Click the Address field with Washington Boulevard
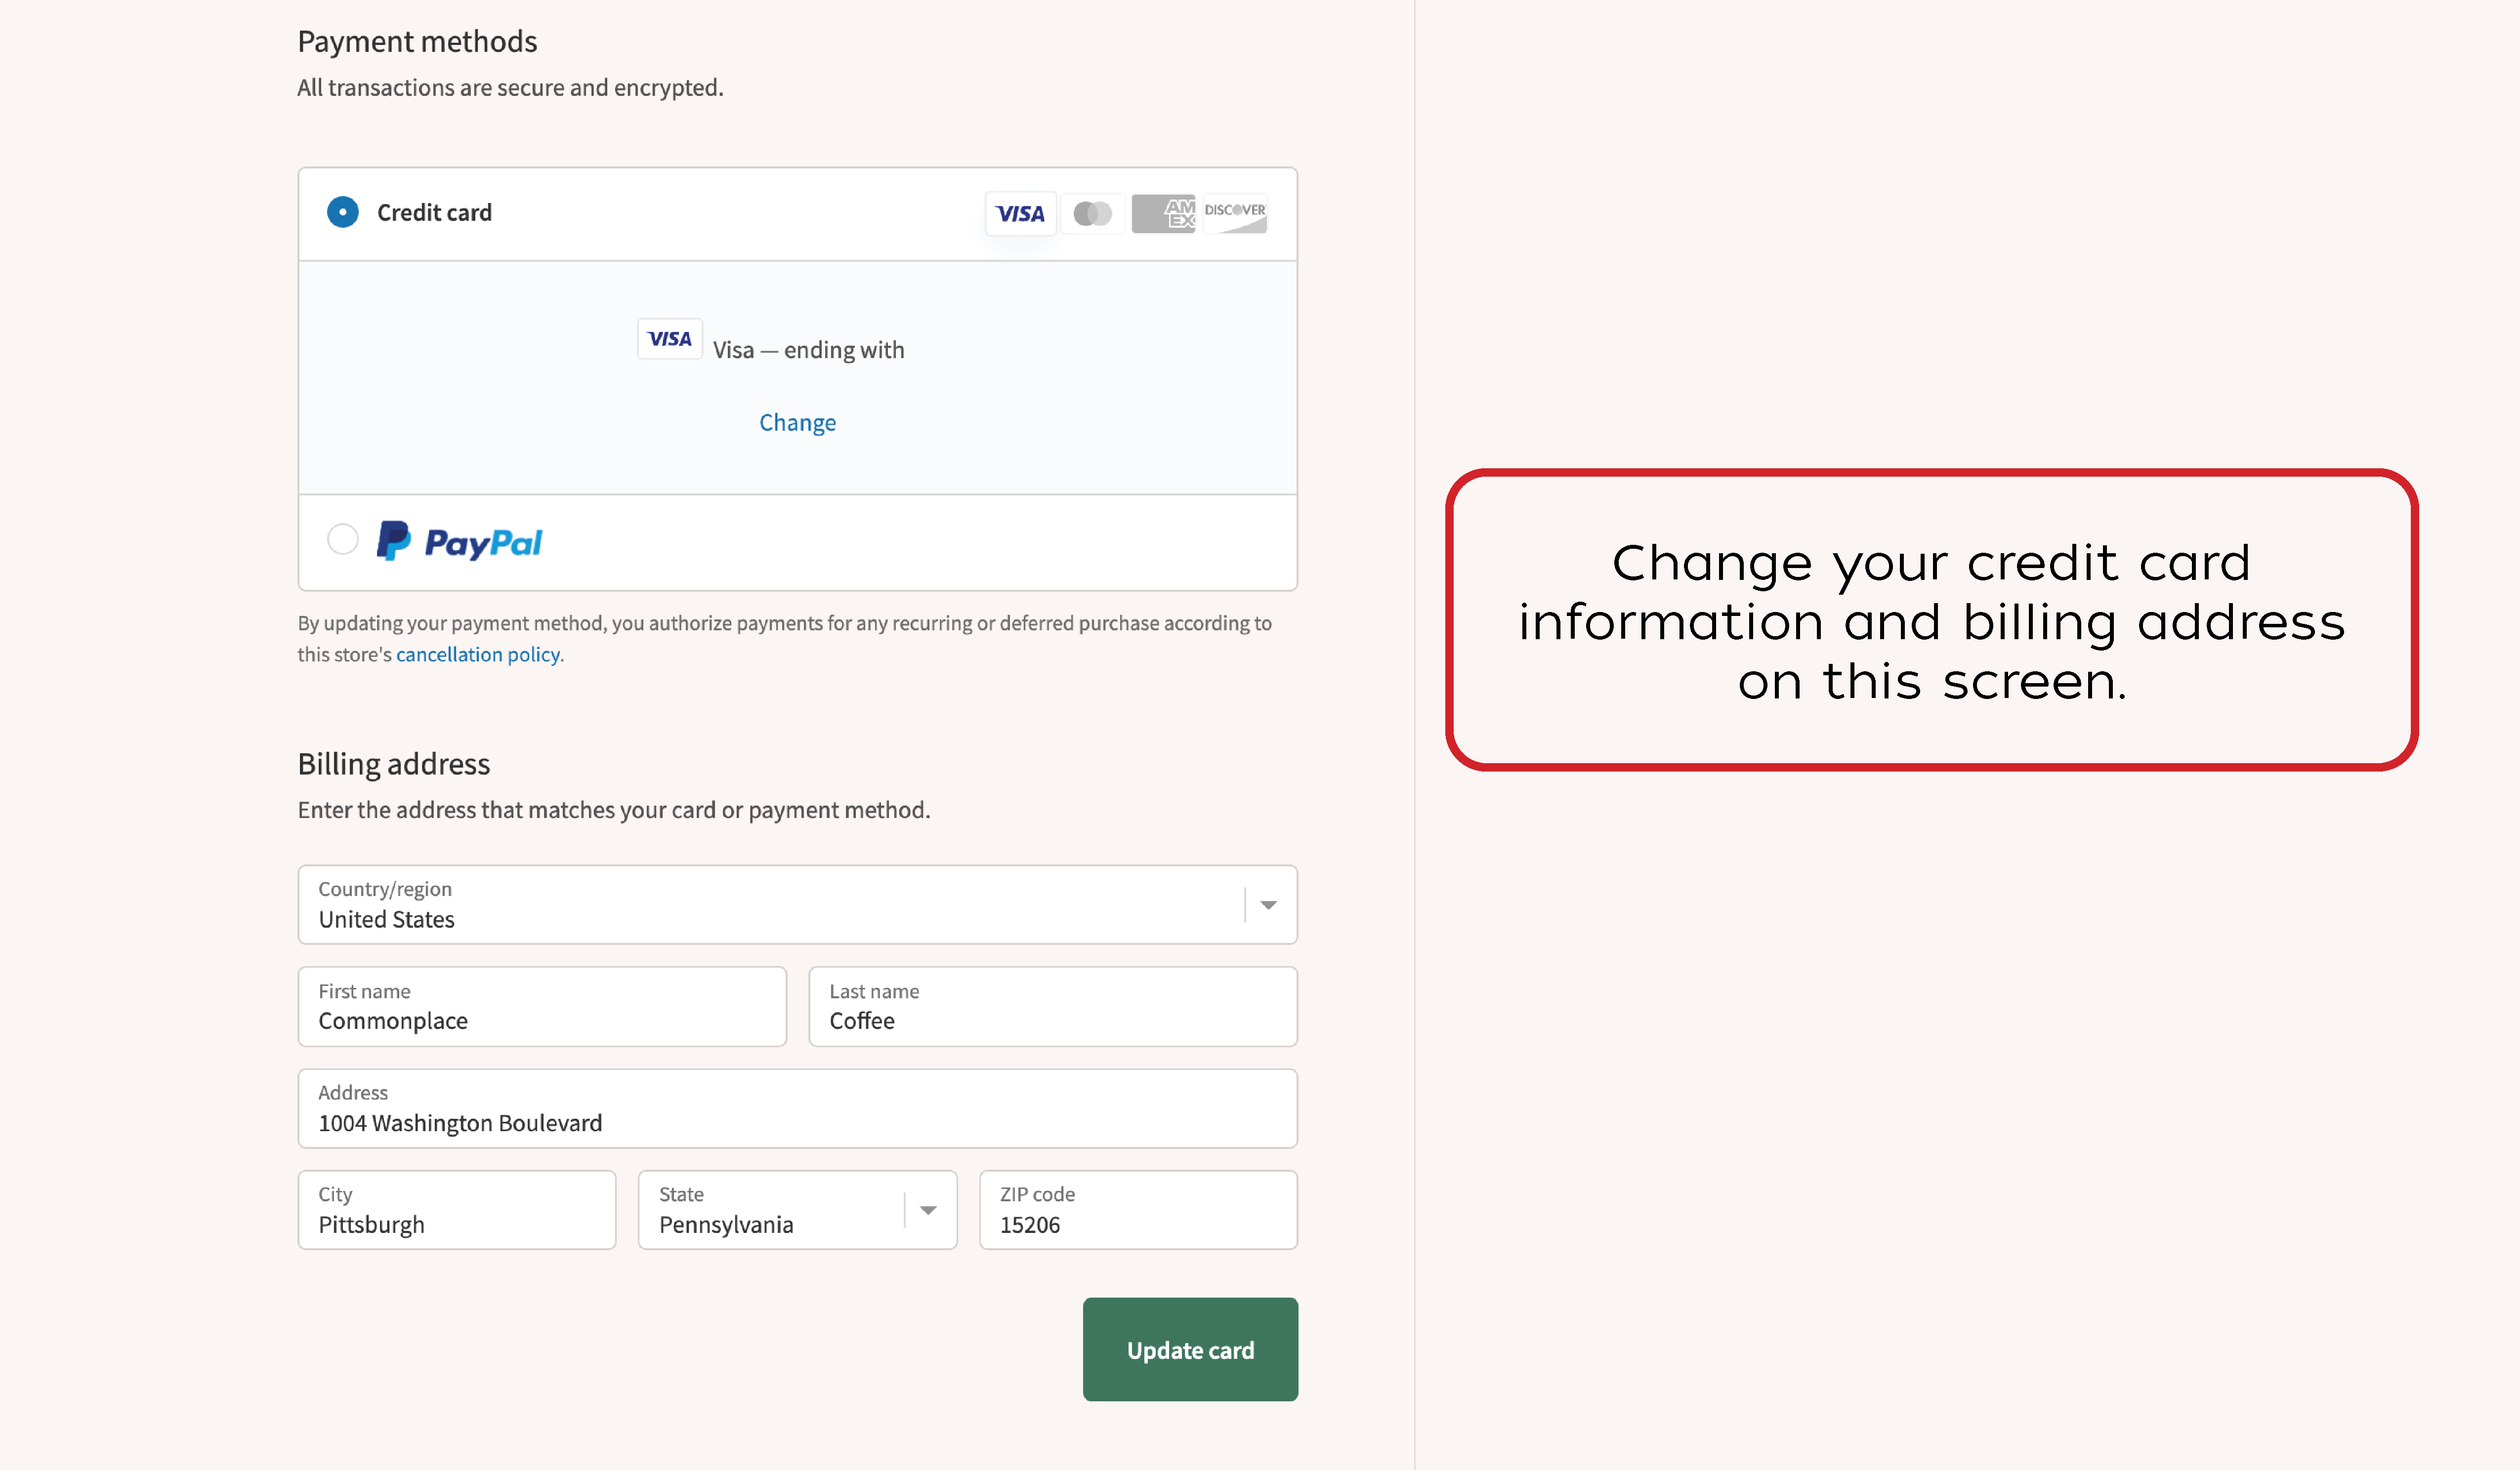The image size is (2520, 1470). coord(797,1109)
